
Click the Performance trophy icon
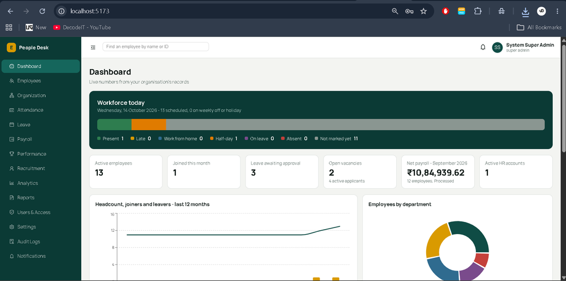coord(12,154)
